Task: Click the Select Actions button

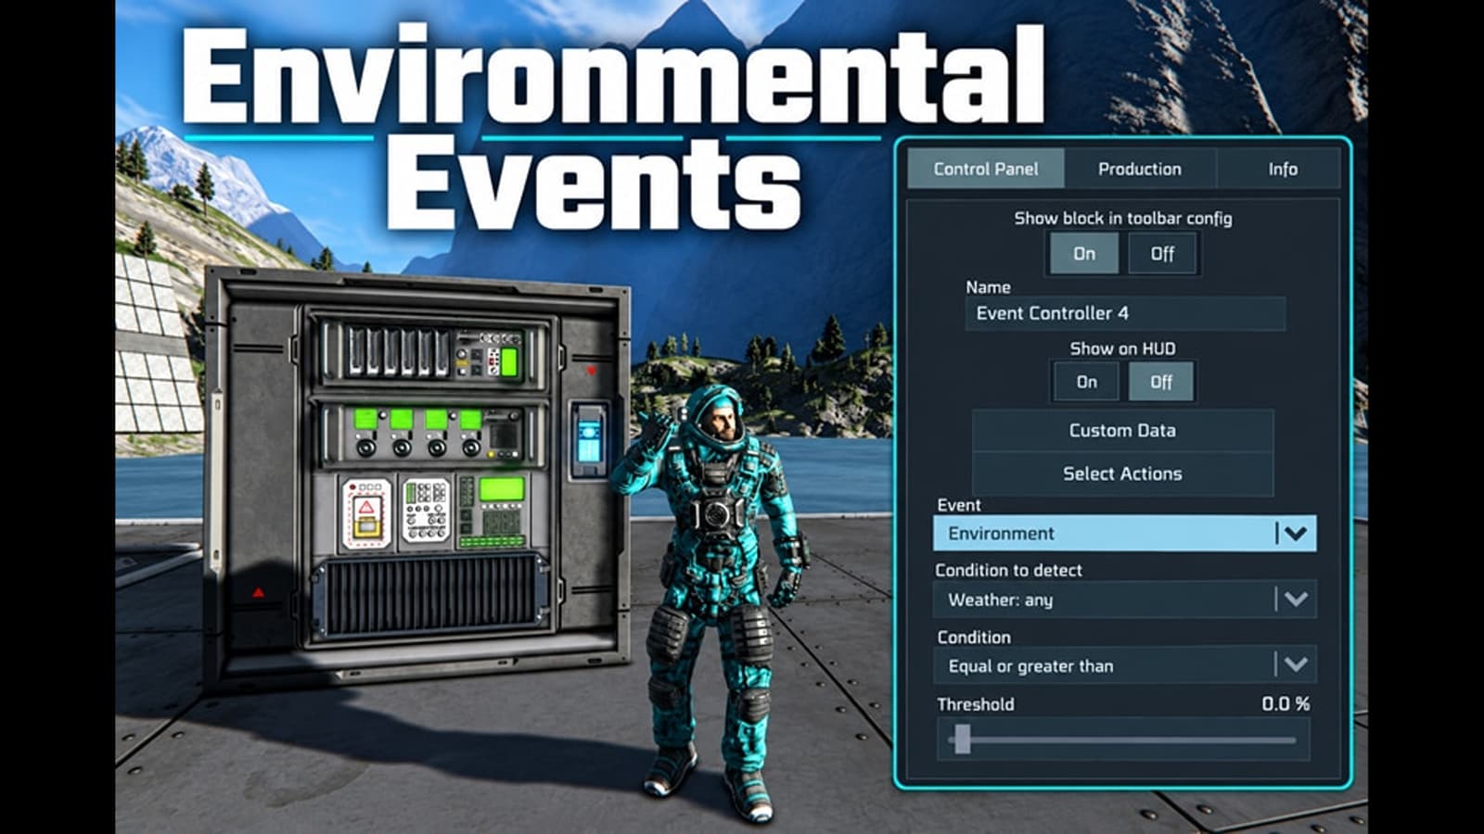Action: click(x=1122, y=474)
